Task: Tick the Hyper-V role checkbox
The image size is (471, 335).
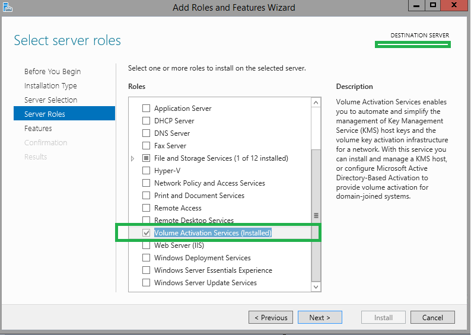Action: click(x=146, y=171)
